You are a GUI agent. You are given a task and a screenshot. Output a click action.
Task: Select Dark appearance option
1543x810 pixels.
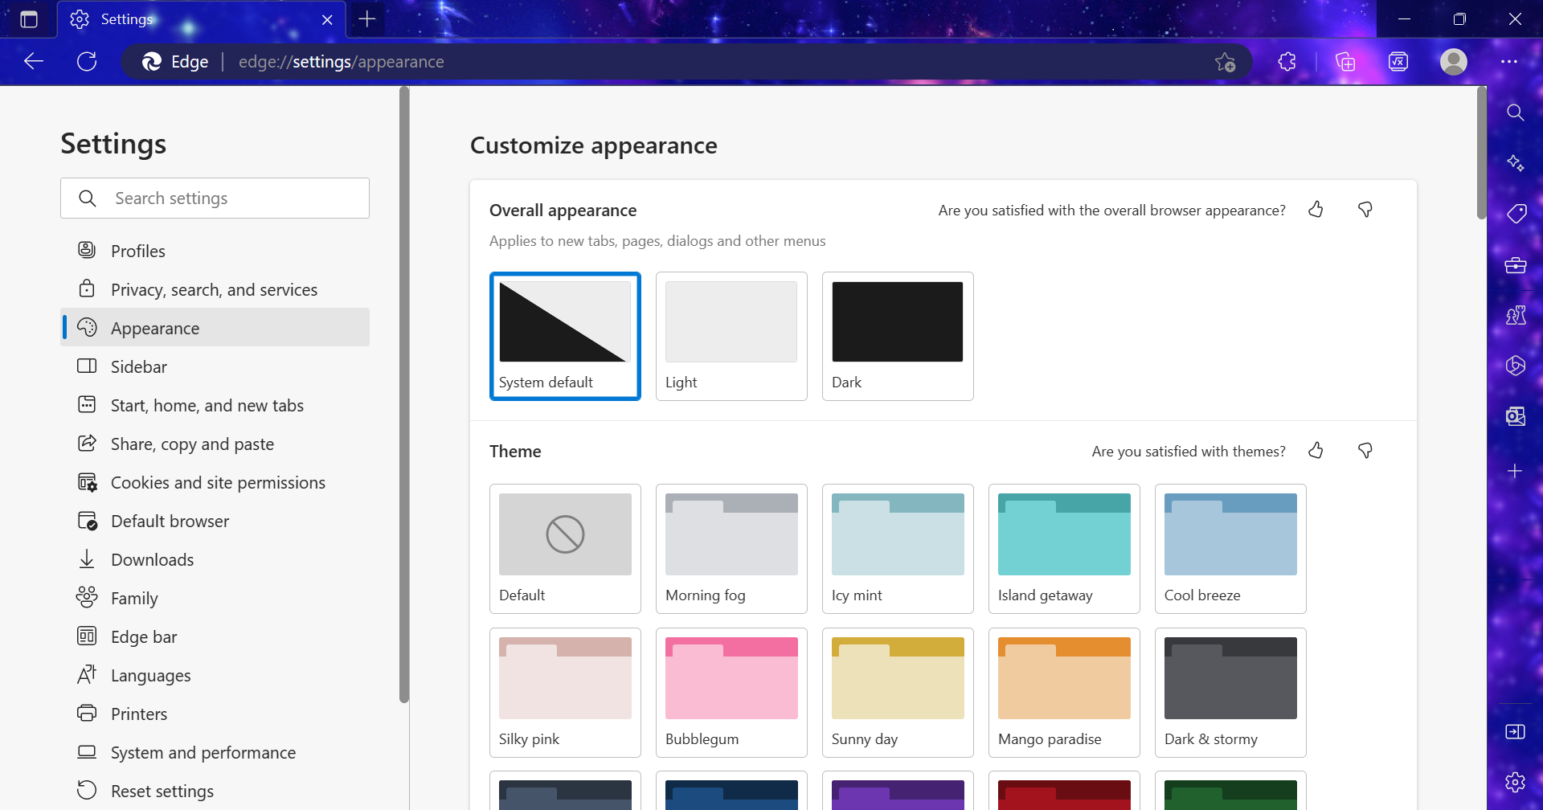pyautogui.click(x=898, y=336)
